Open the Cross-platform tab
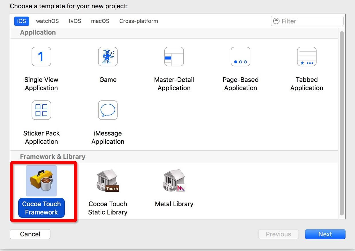The width and height of the screenshot is (355, 251). click(139, 21)
